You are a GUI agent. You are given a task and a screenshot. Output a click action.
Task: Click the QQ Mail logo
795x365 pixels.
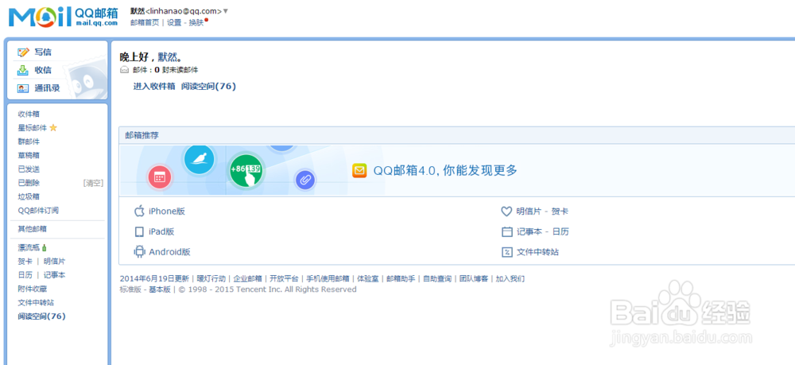point(64,16)
